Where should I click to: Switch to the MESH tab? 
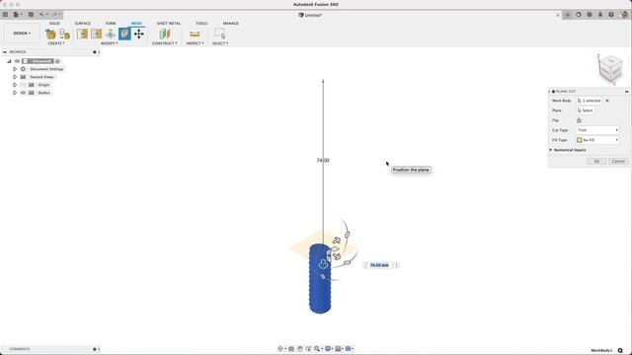[136, 24]
